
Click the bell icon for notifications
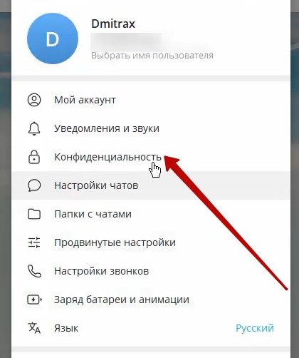[34, 128]
